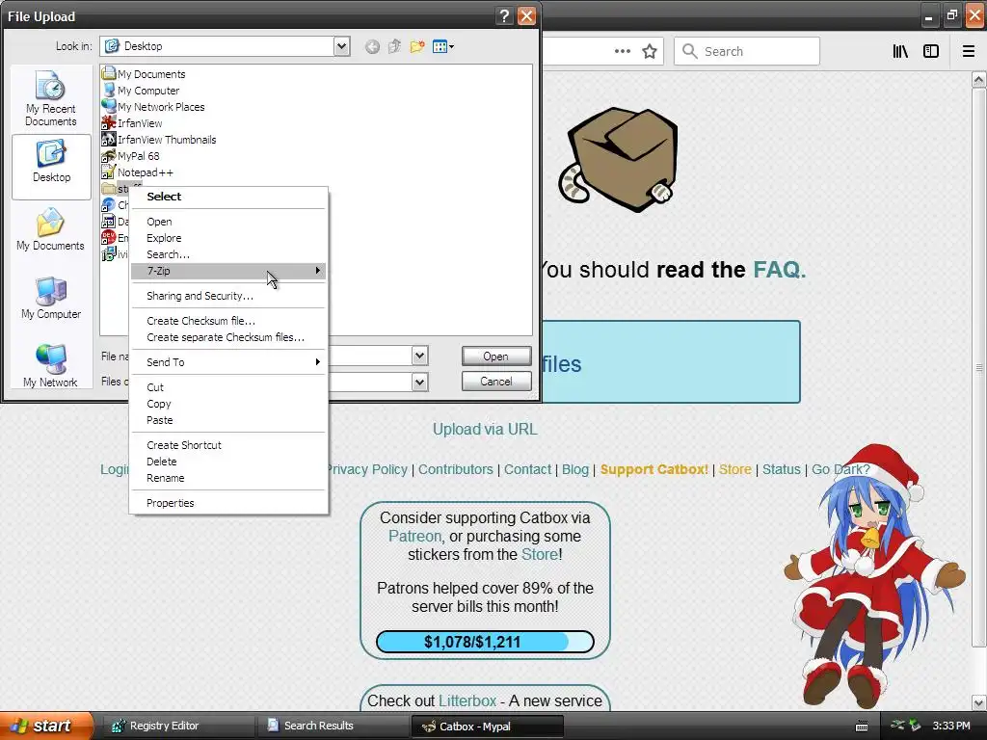Click the browser Search input field
Screen dimensions: 987x740
coord(747,51)
